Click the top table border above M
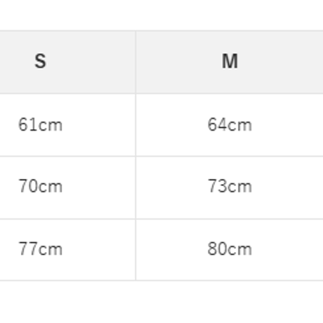The width and height of the screenshot is (323, 323). 230,31
